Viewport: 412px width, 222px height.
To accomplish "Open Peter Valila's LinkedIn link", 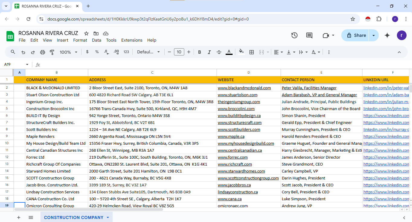I will pos(386,88).
